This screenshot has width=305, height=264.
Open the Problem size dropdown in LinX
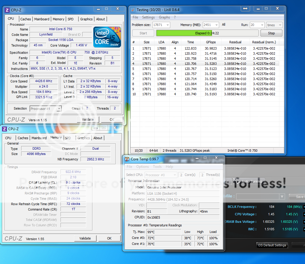(167, 25)
